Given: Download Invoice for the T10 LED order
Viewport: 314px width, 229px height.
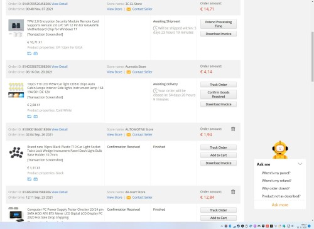Looking at the screenshot, I should pyautogui.click(x=219, y=104).
